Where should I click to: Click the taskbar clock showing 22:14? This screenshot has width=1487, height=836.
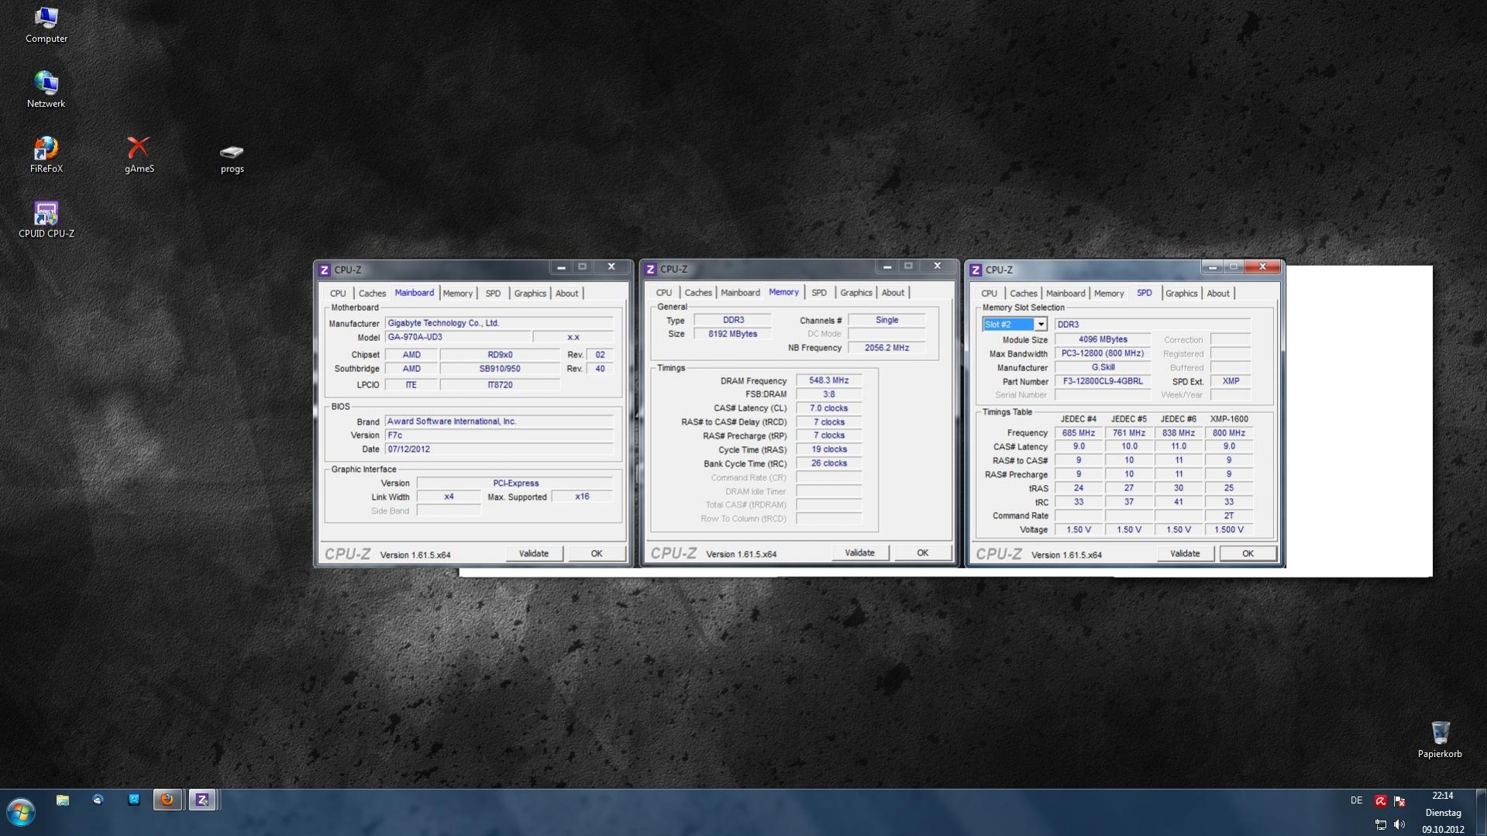pos(1443,796)
